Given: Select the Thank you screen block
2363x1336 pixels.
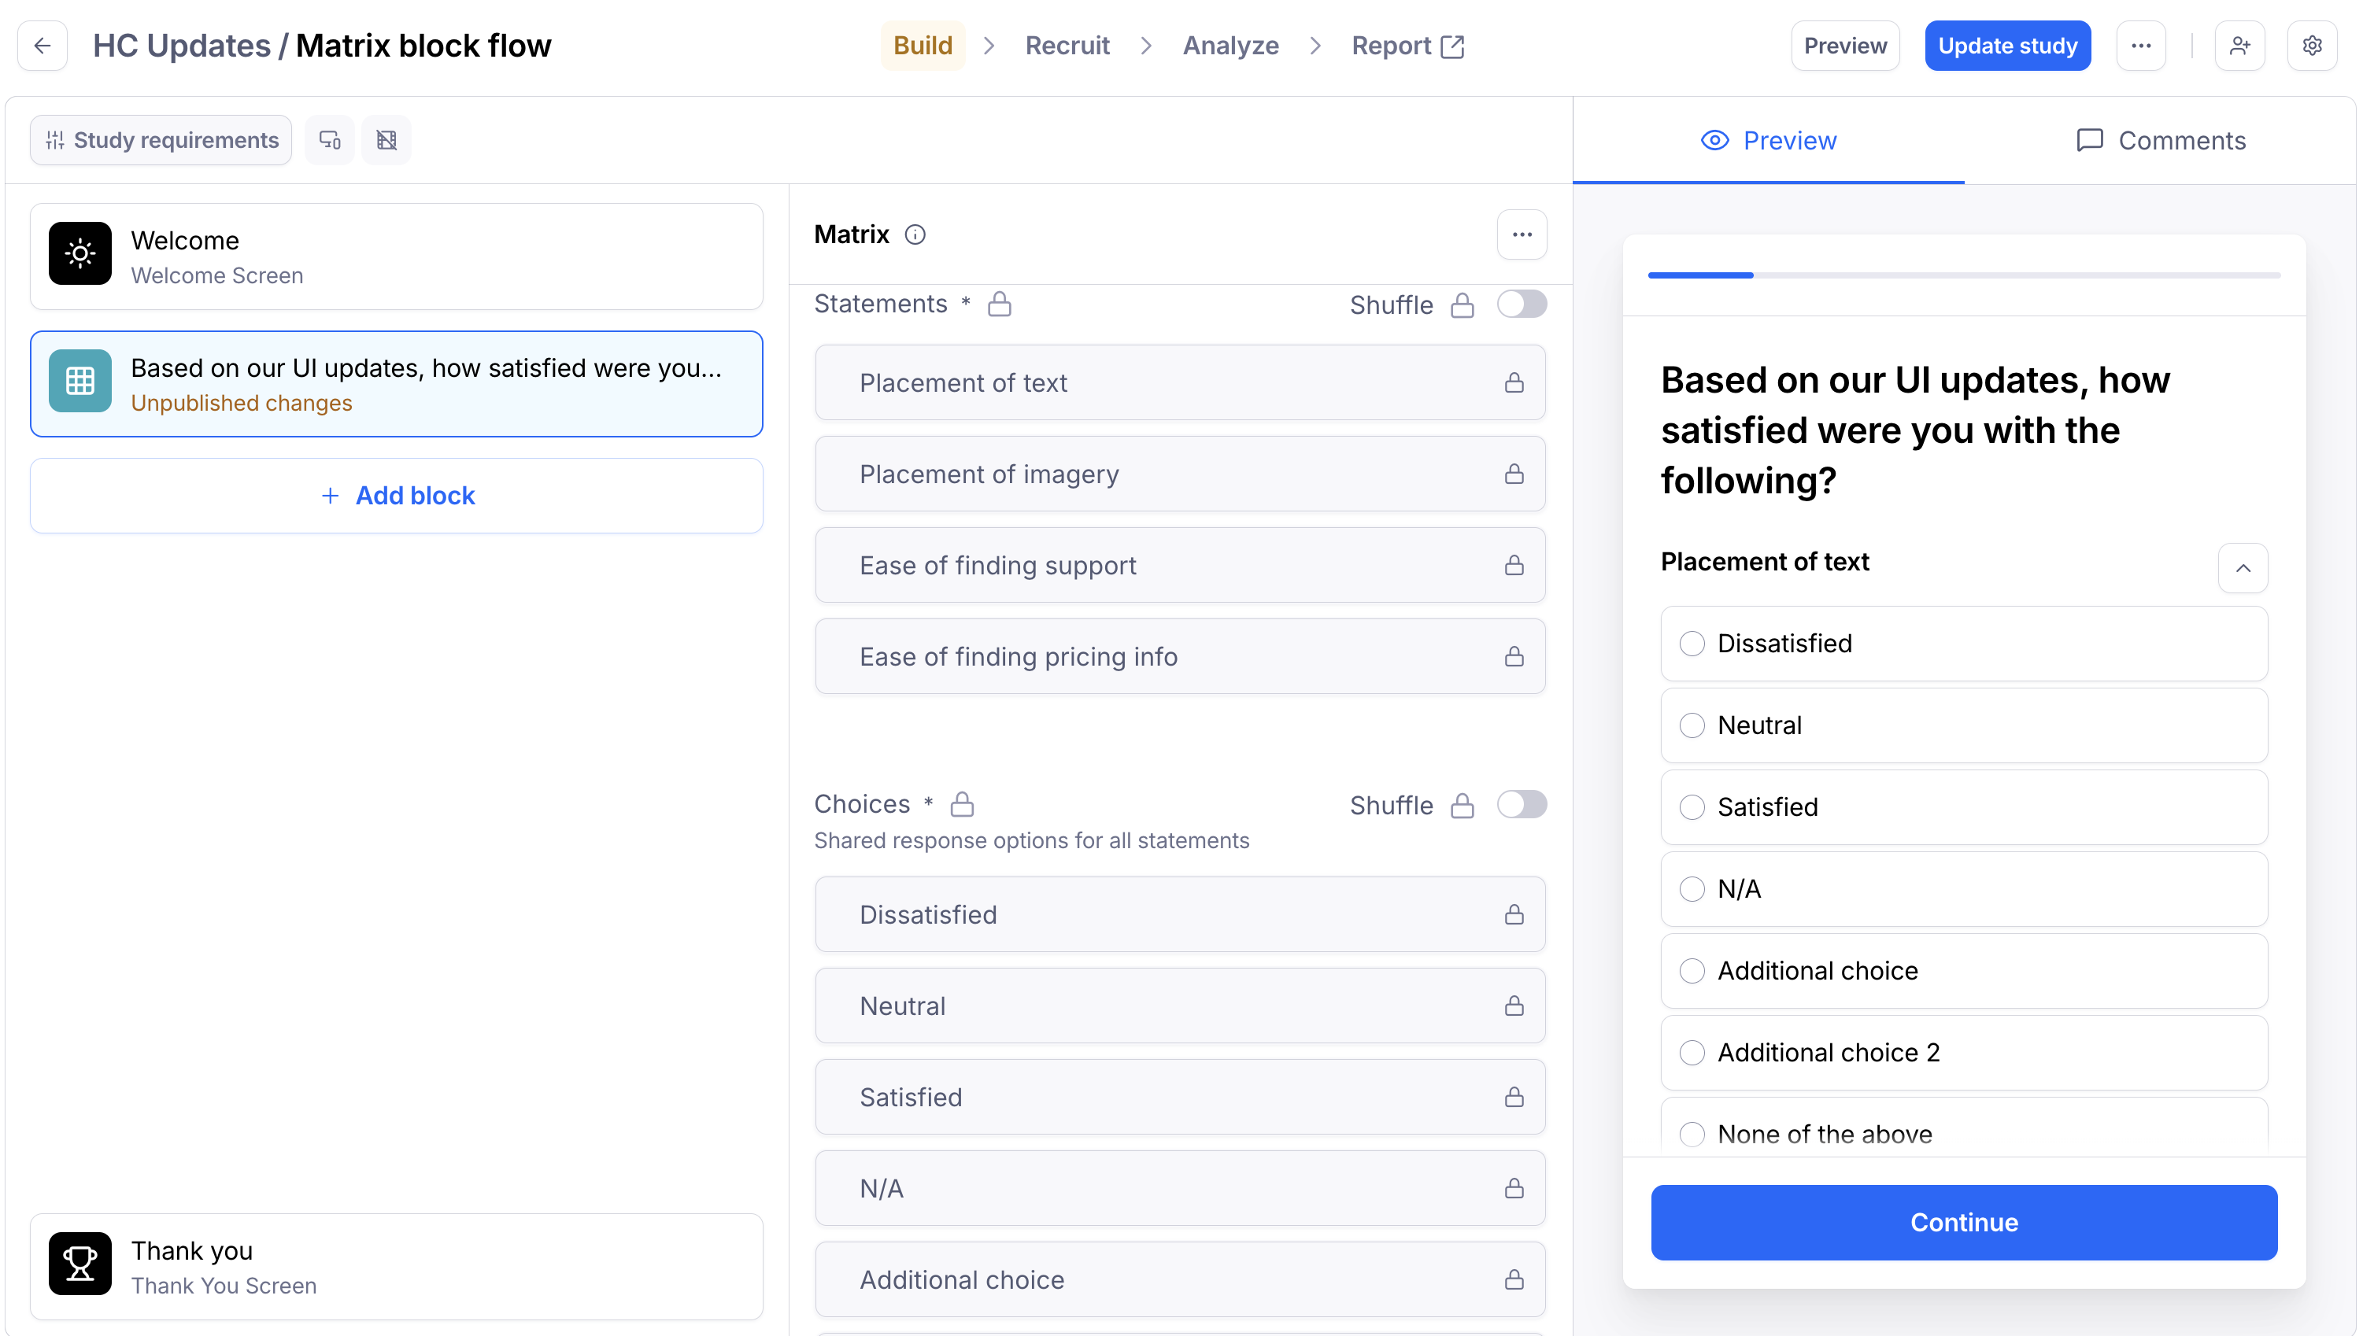Looking at the screenshot, I should tap(397, 1266).
